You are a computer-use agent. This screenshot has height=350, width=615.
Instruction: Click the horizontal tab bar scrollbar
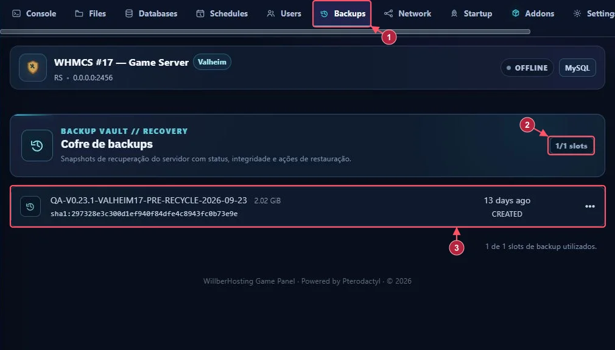click(x=265, y=32)
